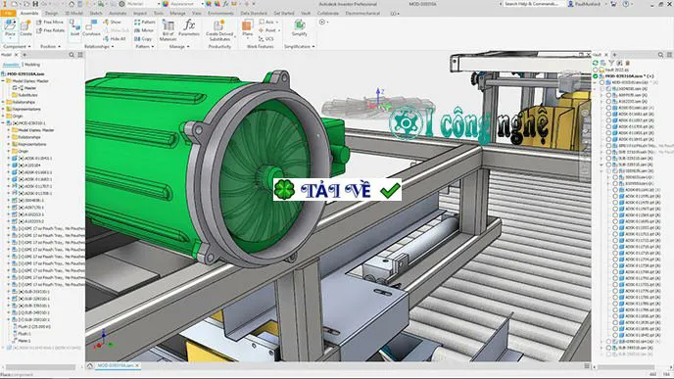This screenshot has width=674, height=379.
Task: Click the search icon in Model browser
Action: pos(72,55)
